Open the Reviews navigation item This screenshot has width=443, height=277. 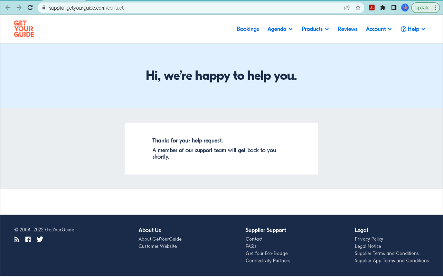click(348, 29)
